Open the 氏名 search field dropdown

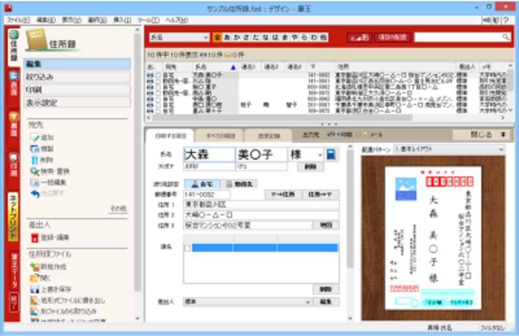tap(179, 37)
